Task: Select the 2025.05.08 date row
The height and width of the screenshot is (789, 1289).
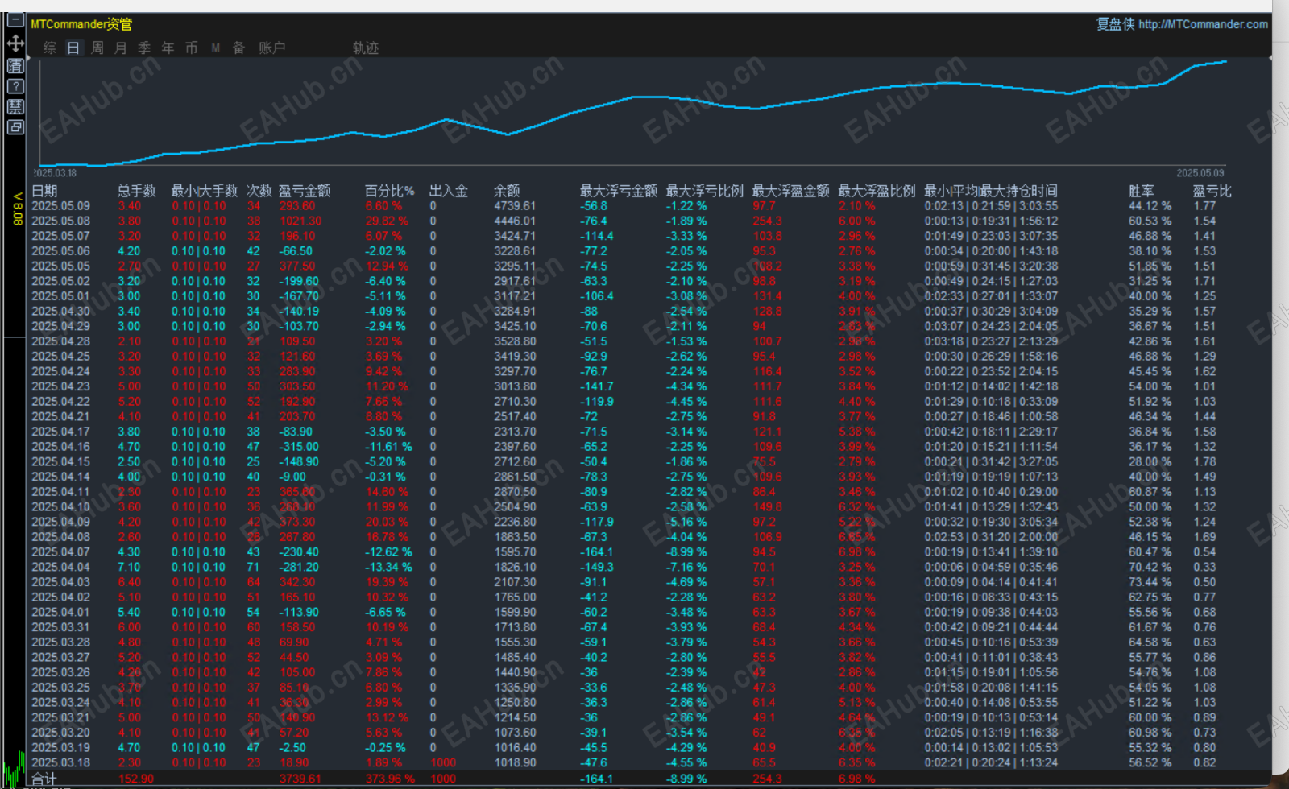Action: click(61, 221)
